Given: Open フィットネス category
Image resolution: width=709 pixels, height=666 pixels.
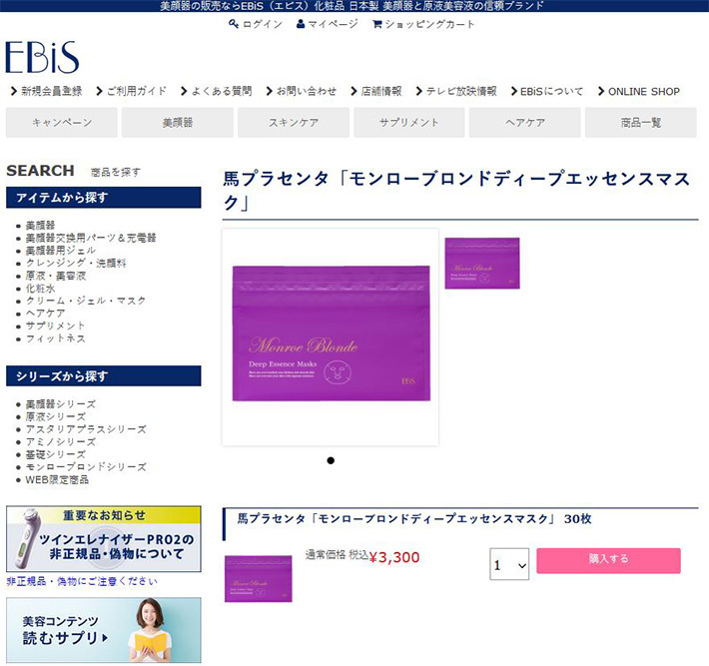Looking at the screenshot, I should [x=55, y=338].
